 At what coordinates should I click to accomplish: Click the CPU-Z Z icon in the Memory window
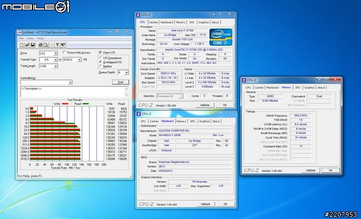tap(244, 80)
